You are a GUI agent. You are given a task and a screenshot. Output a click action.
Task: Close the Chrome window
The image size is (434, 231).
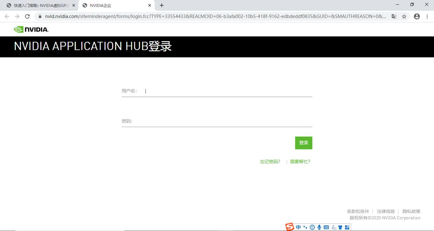point(426,5)
